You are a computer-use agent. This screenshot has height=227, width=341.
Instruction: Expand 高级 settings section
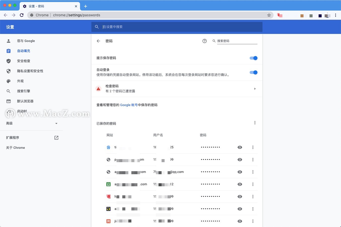32,123
